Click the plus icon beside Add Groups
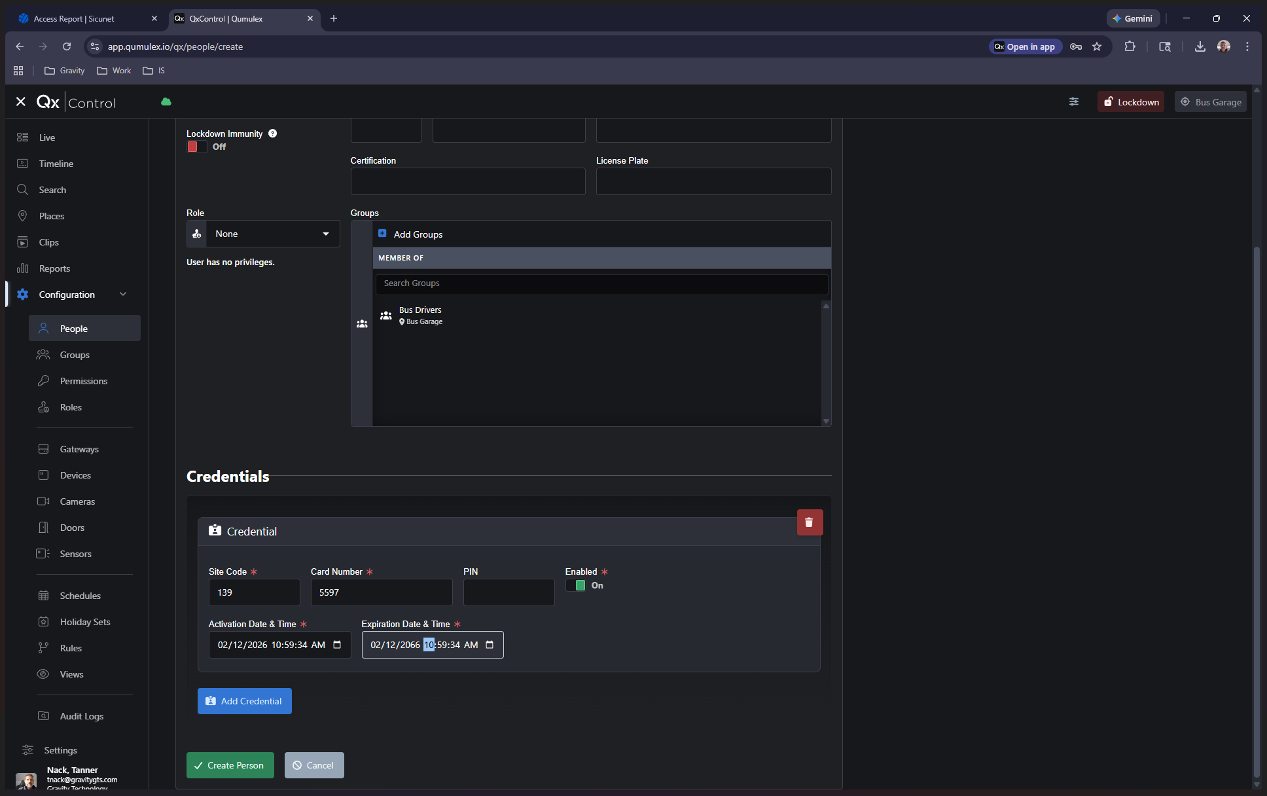Image resolution: width=1267 pixels, height=796 pixels. (x=382, y=234)
